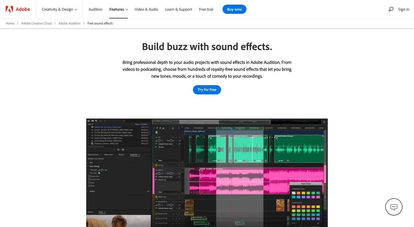Click the Clip Color swatch in Basic Settings
This screenshot has height=227, width=414.
coord(99,173)
